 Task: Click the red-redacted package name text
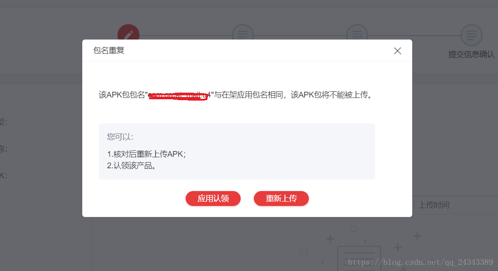pyautogui.click(x=178, y=95)
